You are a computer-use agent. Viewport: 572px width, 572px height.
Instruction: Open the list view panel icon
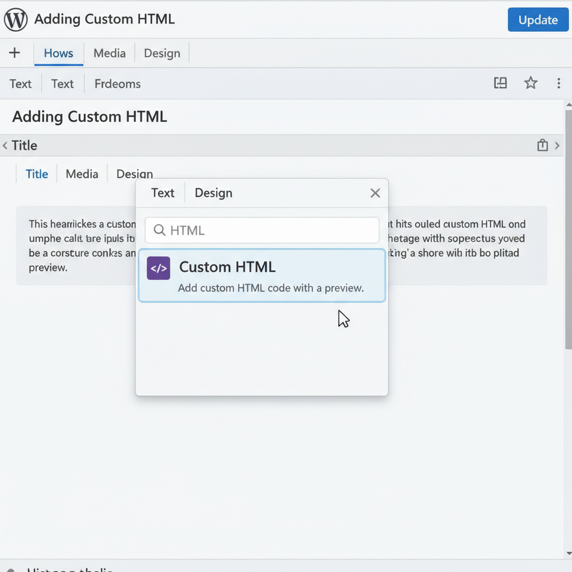500,83
